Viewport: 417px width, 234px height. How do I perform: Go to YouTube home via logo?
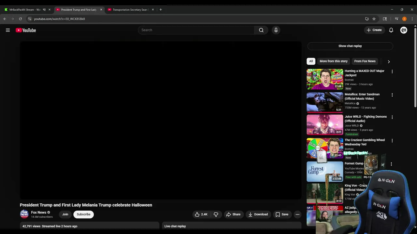(x=26, y=30)
